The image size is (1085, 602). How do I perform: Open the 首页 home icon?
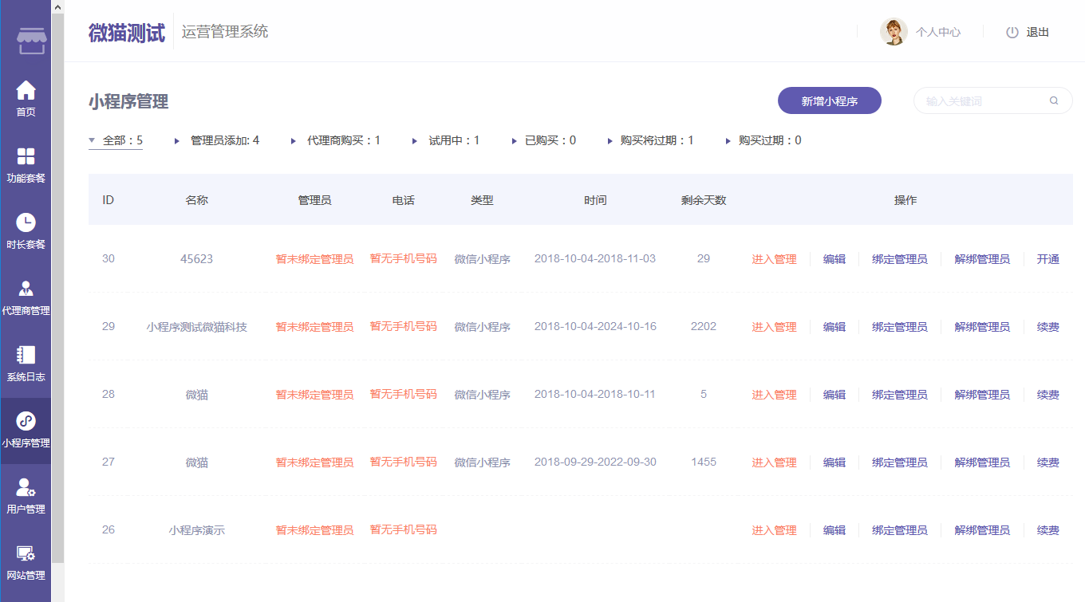tap(26, 90)
